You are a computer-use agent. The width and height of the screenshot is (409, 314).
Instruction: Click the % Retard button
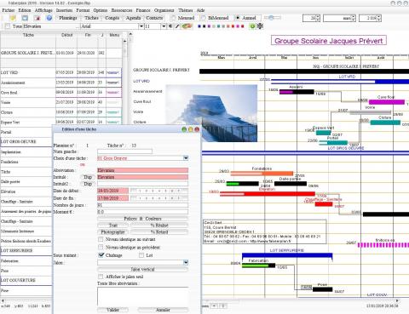click(x=159, y=232)
